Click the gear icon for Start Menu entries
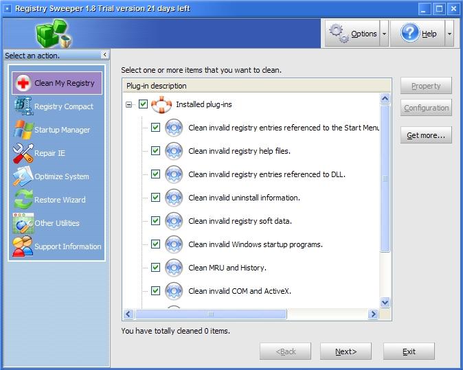 [174, 128]
